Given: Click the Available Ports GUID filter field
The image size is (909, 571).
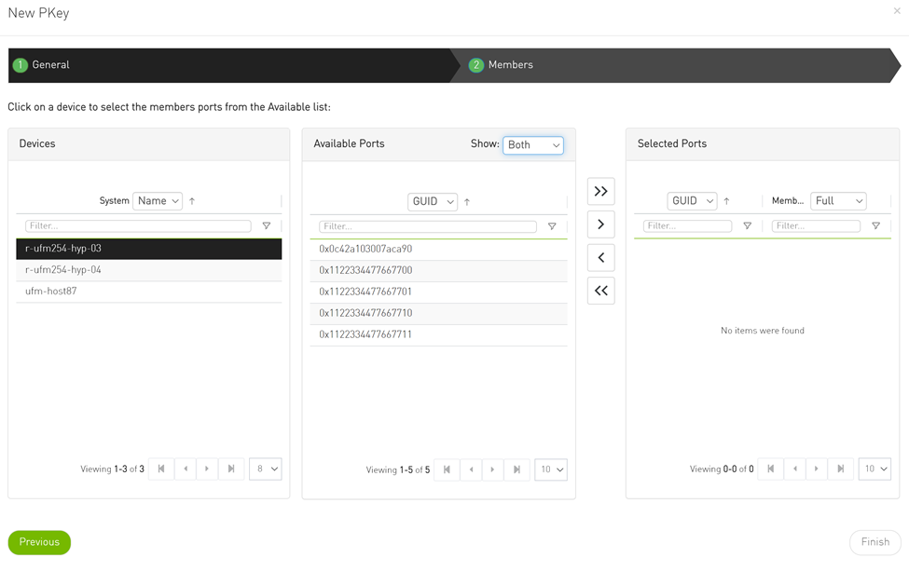Looking at the screenshot, I should [x=428, y=226].
